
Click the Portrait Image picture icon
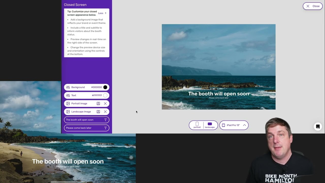tap(68, 103)
